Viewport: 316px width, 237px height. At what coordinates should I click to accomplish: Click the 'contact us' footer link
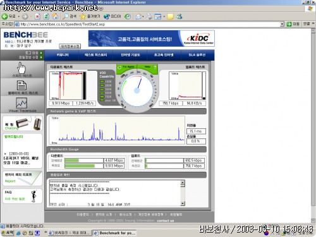pyautogui.click(x=166, y=221)
